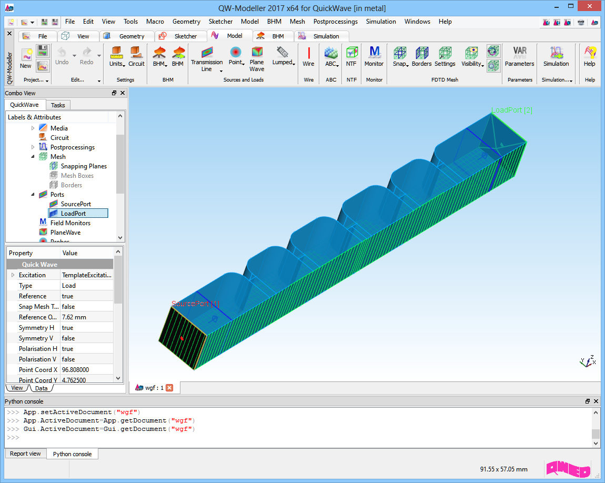Open the Macro menu
Screen dimensions: 605x483
click(155, 22)
